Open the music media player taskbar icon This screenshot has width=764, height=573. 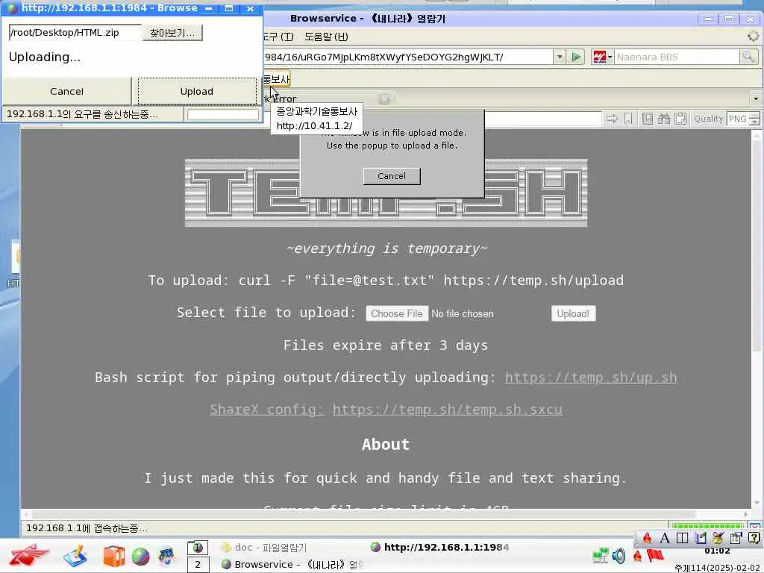166,557
